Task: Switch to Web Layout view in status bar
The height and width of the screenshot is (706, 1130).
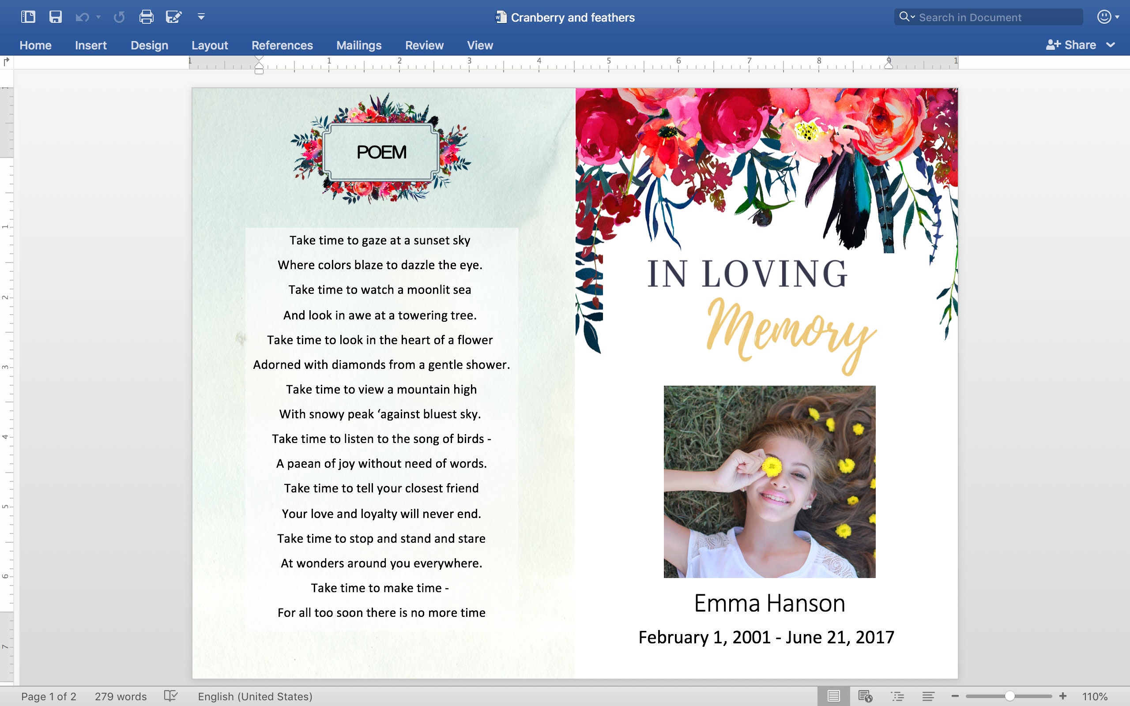Action: 865,696
